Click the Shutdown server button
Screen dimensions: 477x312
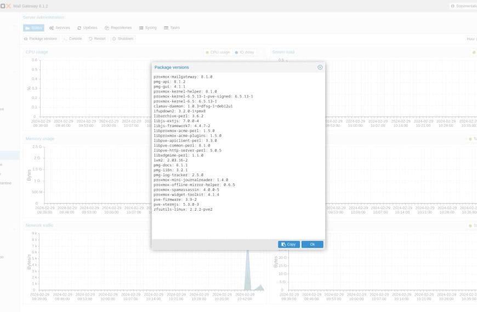tap(123, 39)
